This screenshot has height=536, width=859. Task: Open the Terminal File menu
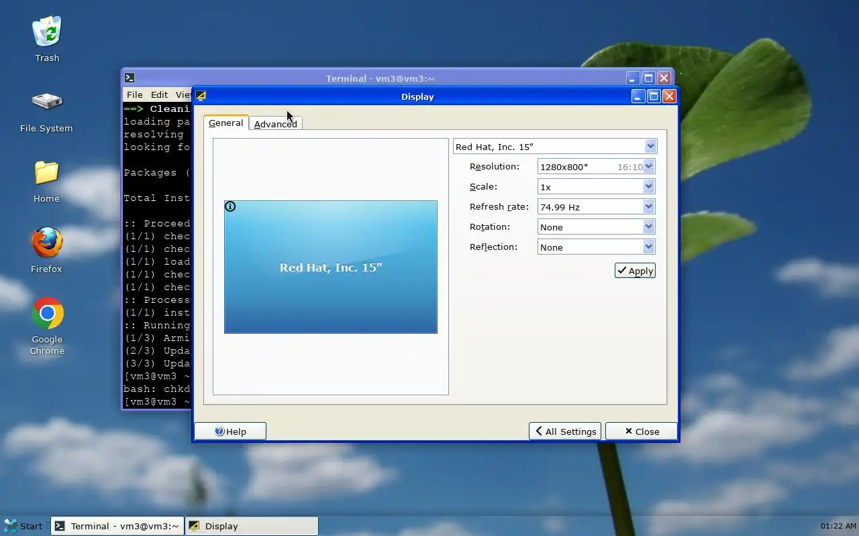tap(134, 94)
